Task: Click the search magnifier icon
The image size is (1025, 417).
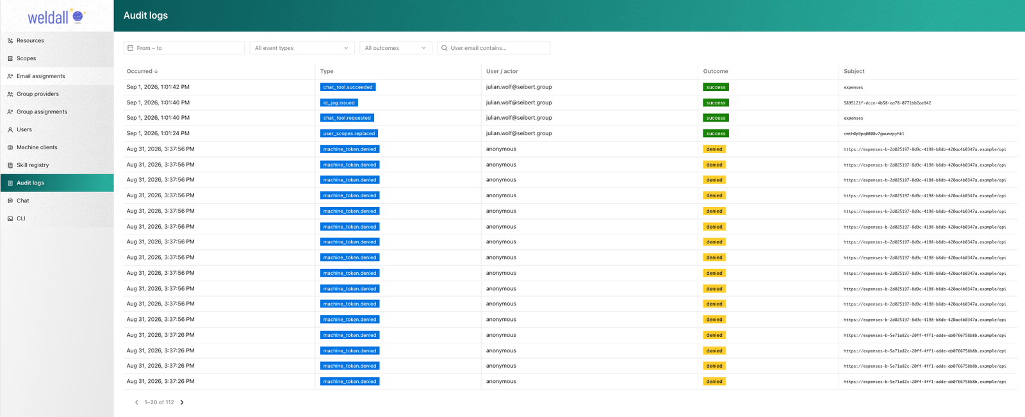Action: tap(445, 48)
